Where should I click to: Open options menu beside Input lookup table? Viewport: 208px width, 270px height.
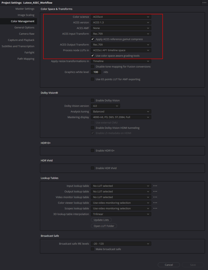point(155,186)
